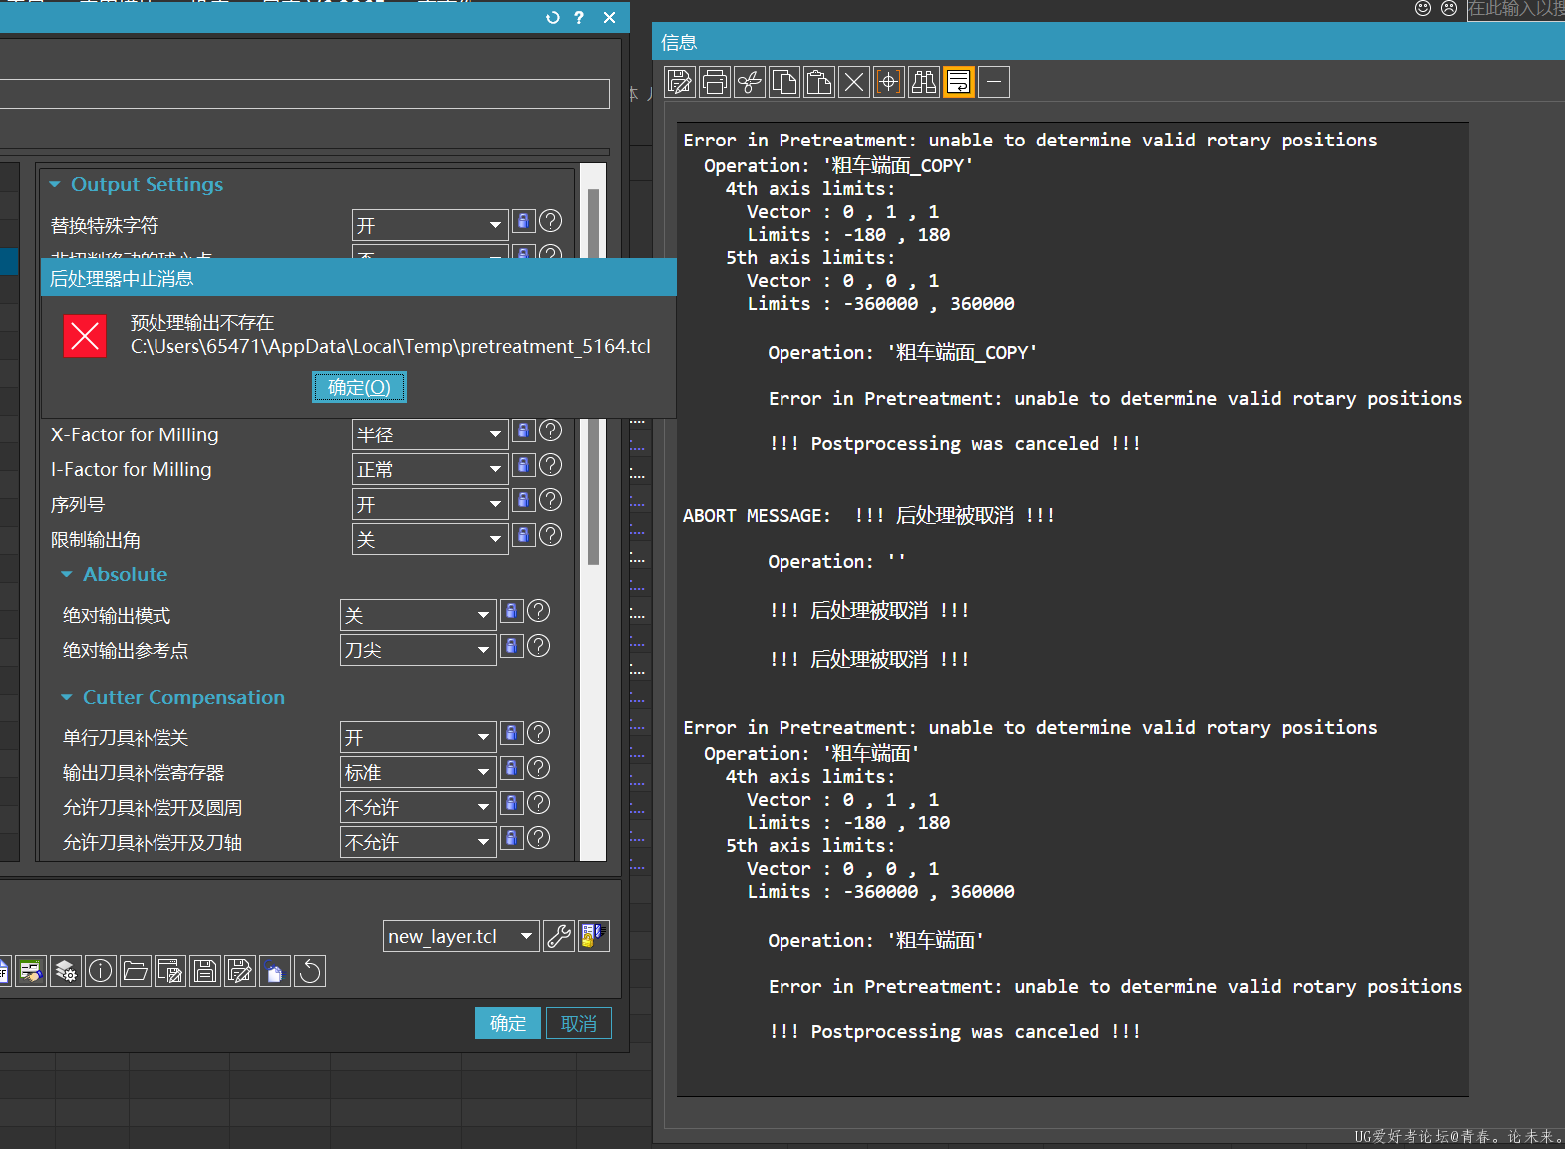Open X-Factor for Milling dropdown showing 半径
The width and height of the screenshot is (1565, 1149).
430,434
